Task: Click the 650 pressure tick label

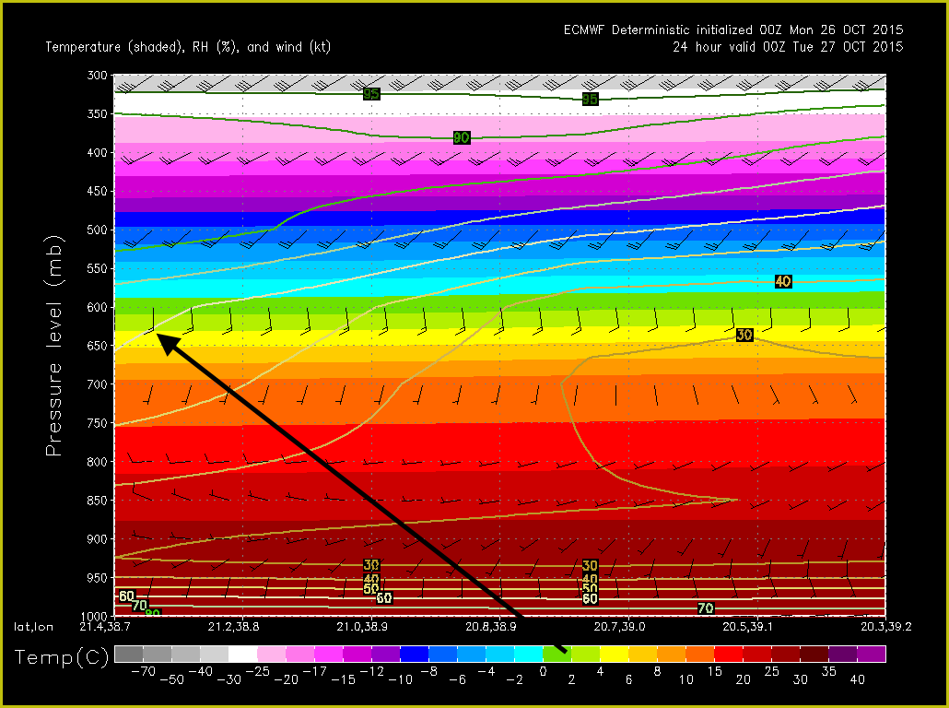Action: pos(97,346)
